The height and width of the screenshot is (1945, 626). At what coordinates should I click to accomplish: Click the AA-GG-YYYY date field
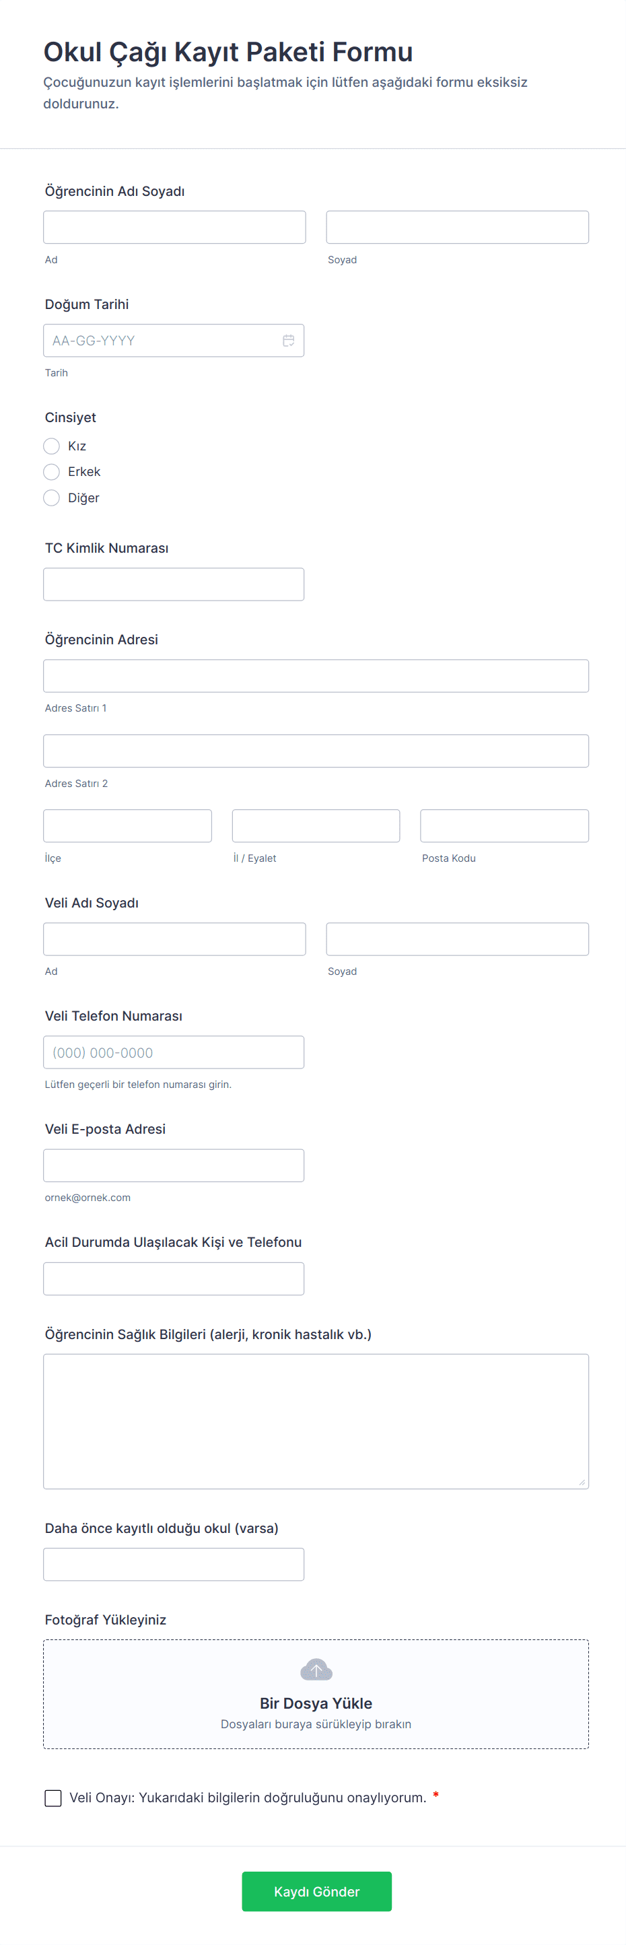(162, 341)
